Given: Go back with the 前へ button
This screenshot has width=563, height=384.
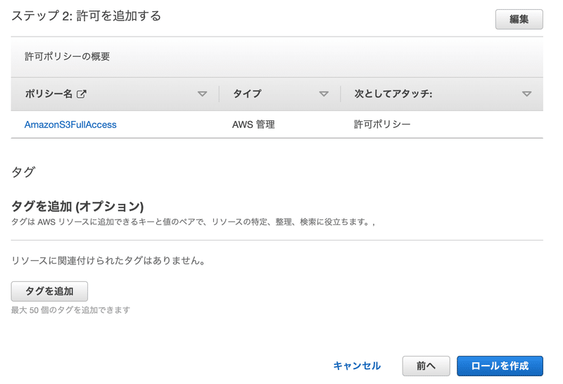Looking at the screenshot, I should (426, 366).
